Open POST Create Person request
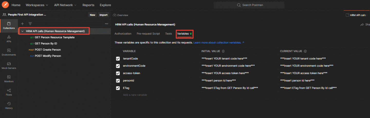 pyautogui.click(x=48, y=50)
